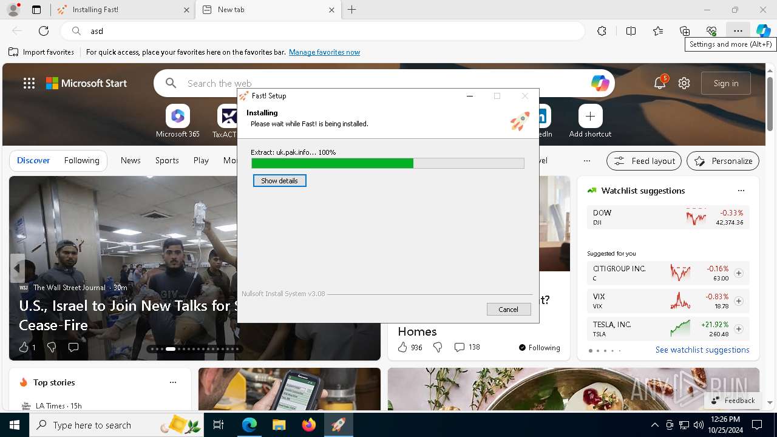Open the News category
This screenshot has height=437, width=777.
click(x=131, y=161)
